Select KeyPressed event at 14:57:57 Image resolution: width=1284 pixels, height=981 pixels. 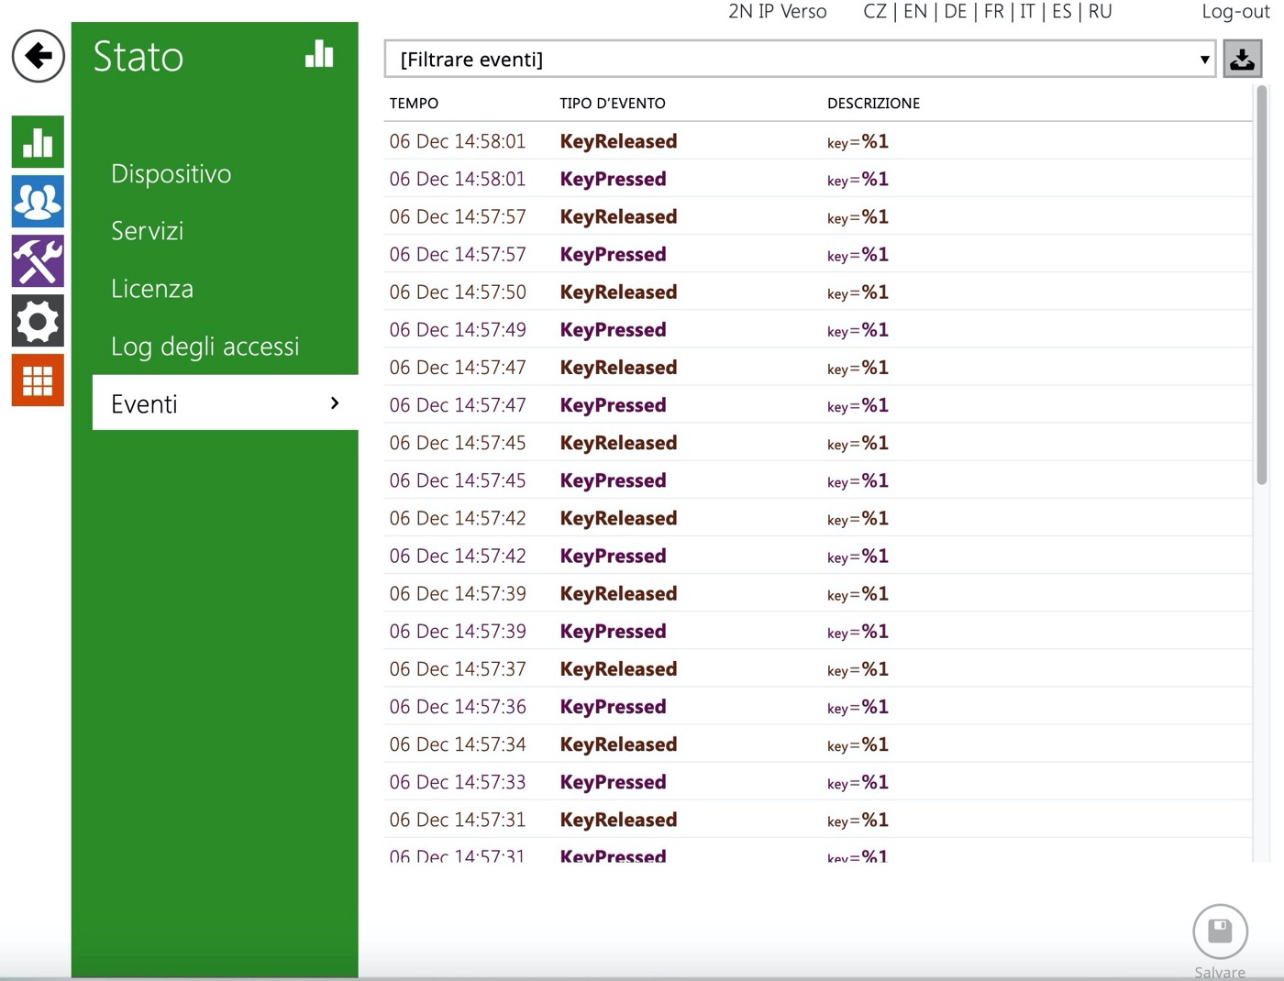[x=818, y=254]
